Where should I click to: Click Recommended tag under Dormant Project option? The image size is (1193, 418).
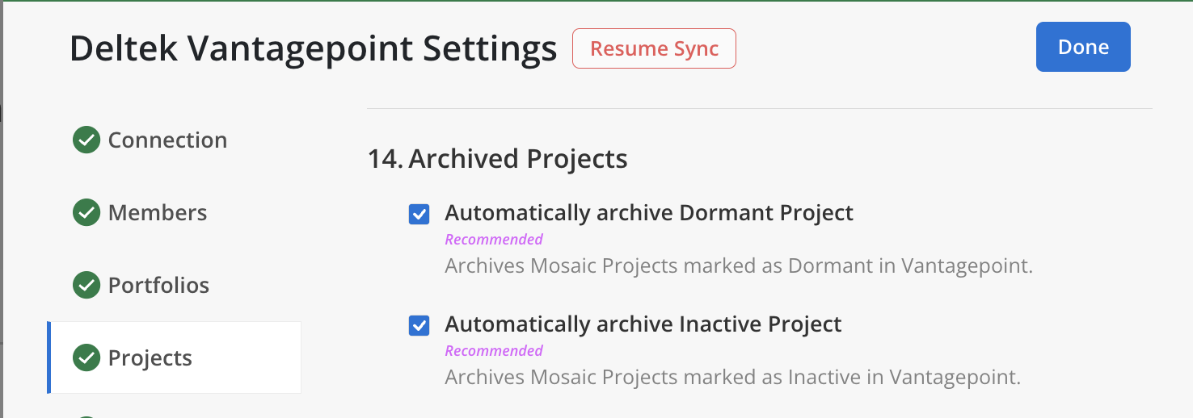coord(494,240)
